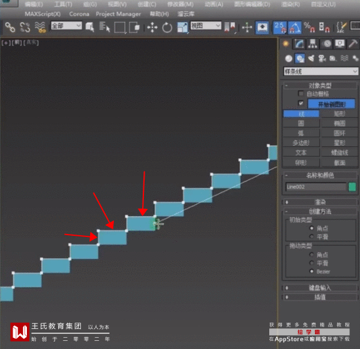
Task: Click the 多边形 polygon button
Action: pos(301,143)
